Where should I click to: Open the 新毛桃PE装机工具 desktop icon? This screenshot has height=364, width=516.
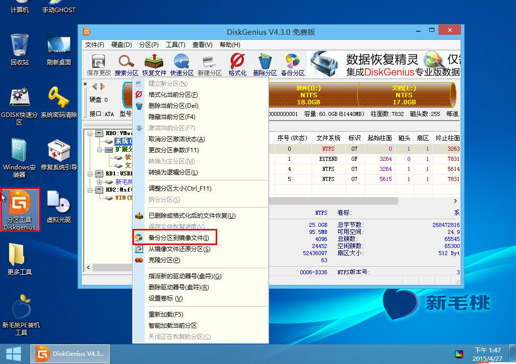tap(21, 315)
